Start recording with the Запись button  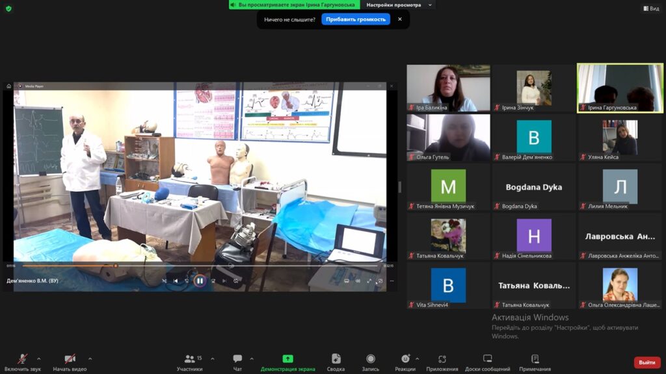coord(370,360)
